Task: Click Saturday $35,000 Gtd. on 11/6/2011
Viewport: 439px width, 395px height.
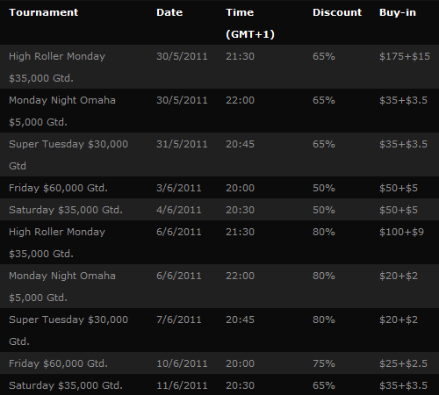Action: click(66, 385)
